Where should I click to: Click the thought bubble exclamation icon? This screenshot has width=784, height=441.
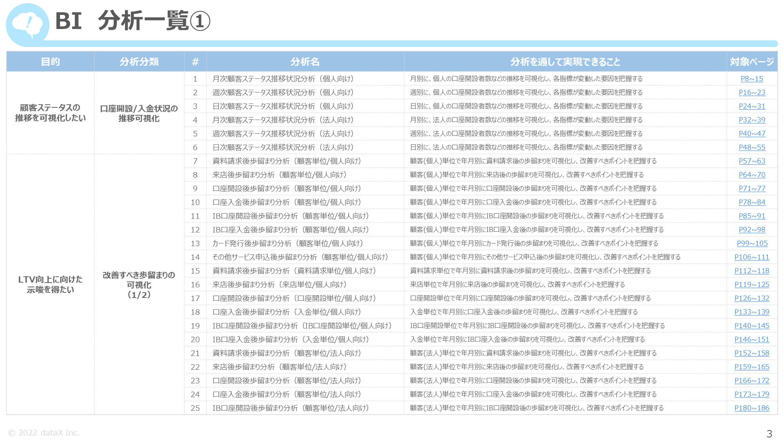pos(27,25)
